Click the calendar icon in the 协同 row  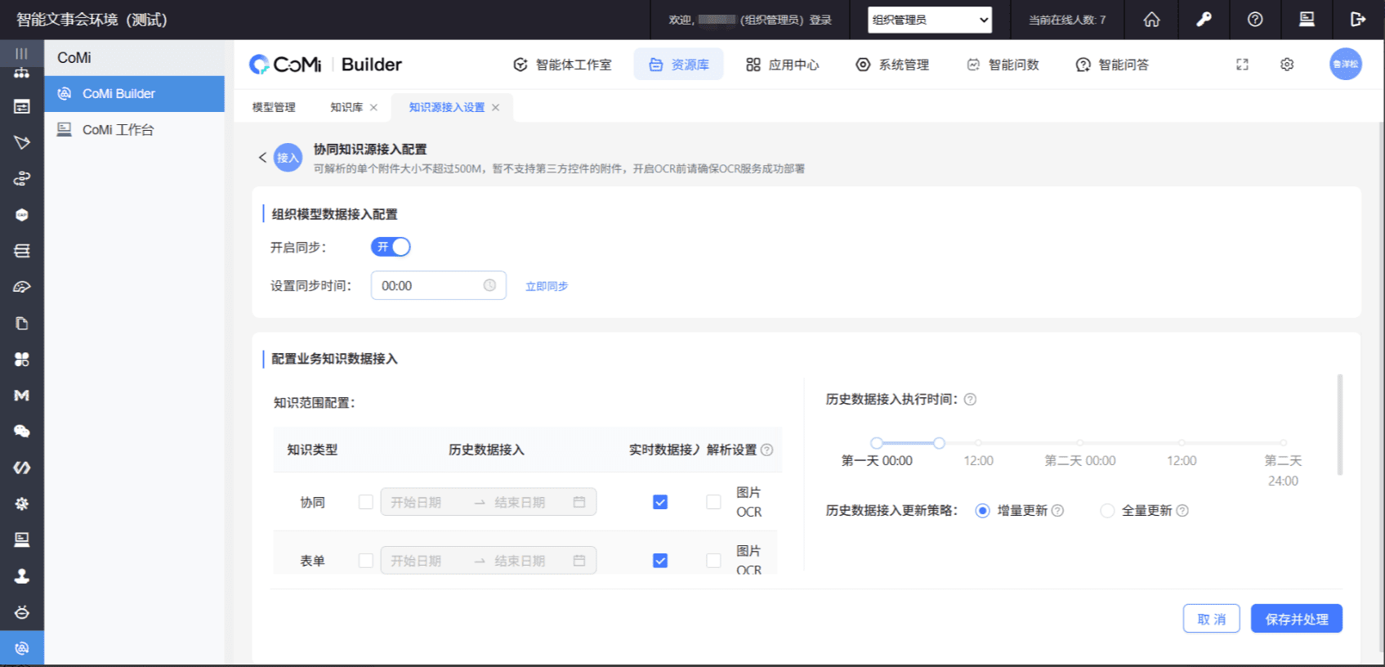click(x=579, y=502)
